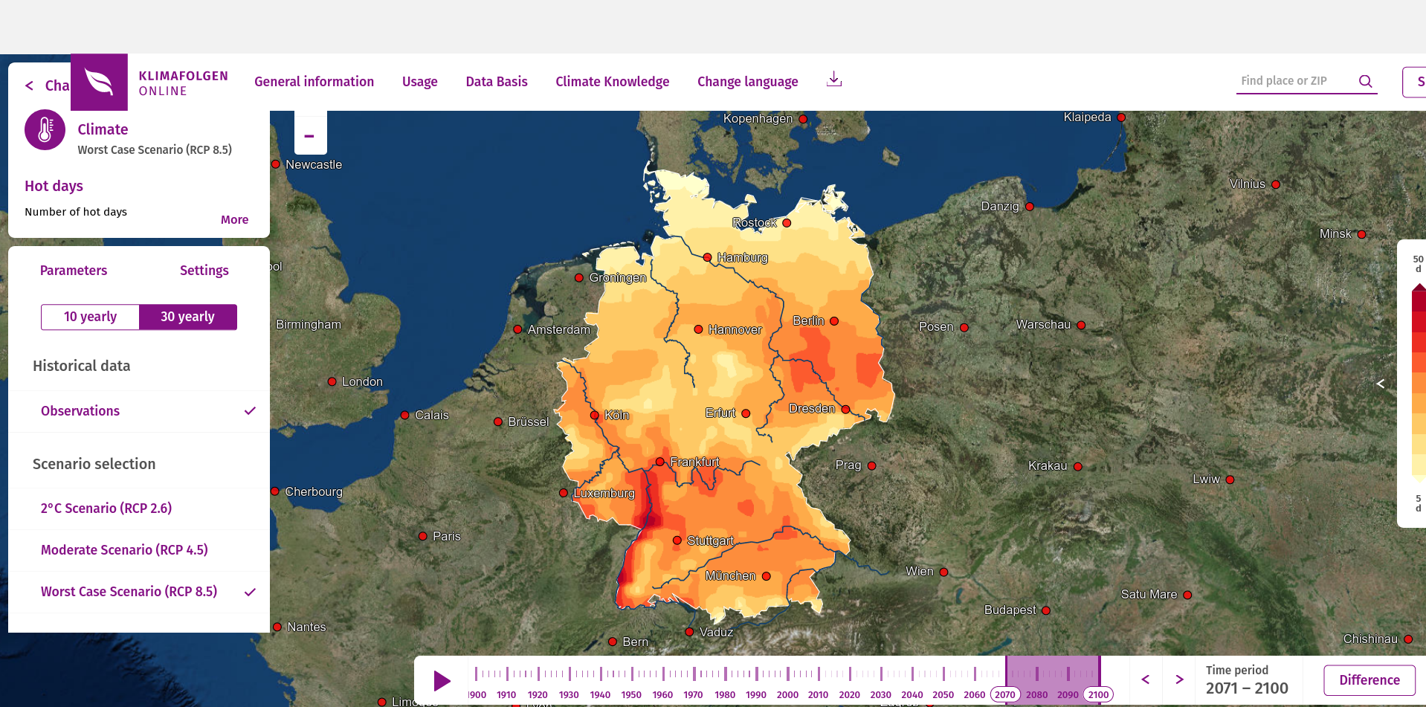Open the Parameters tab
The height and width of the screenshot is (707, 1426).
74,271
